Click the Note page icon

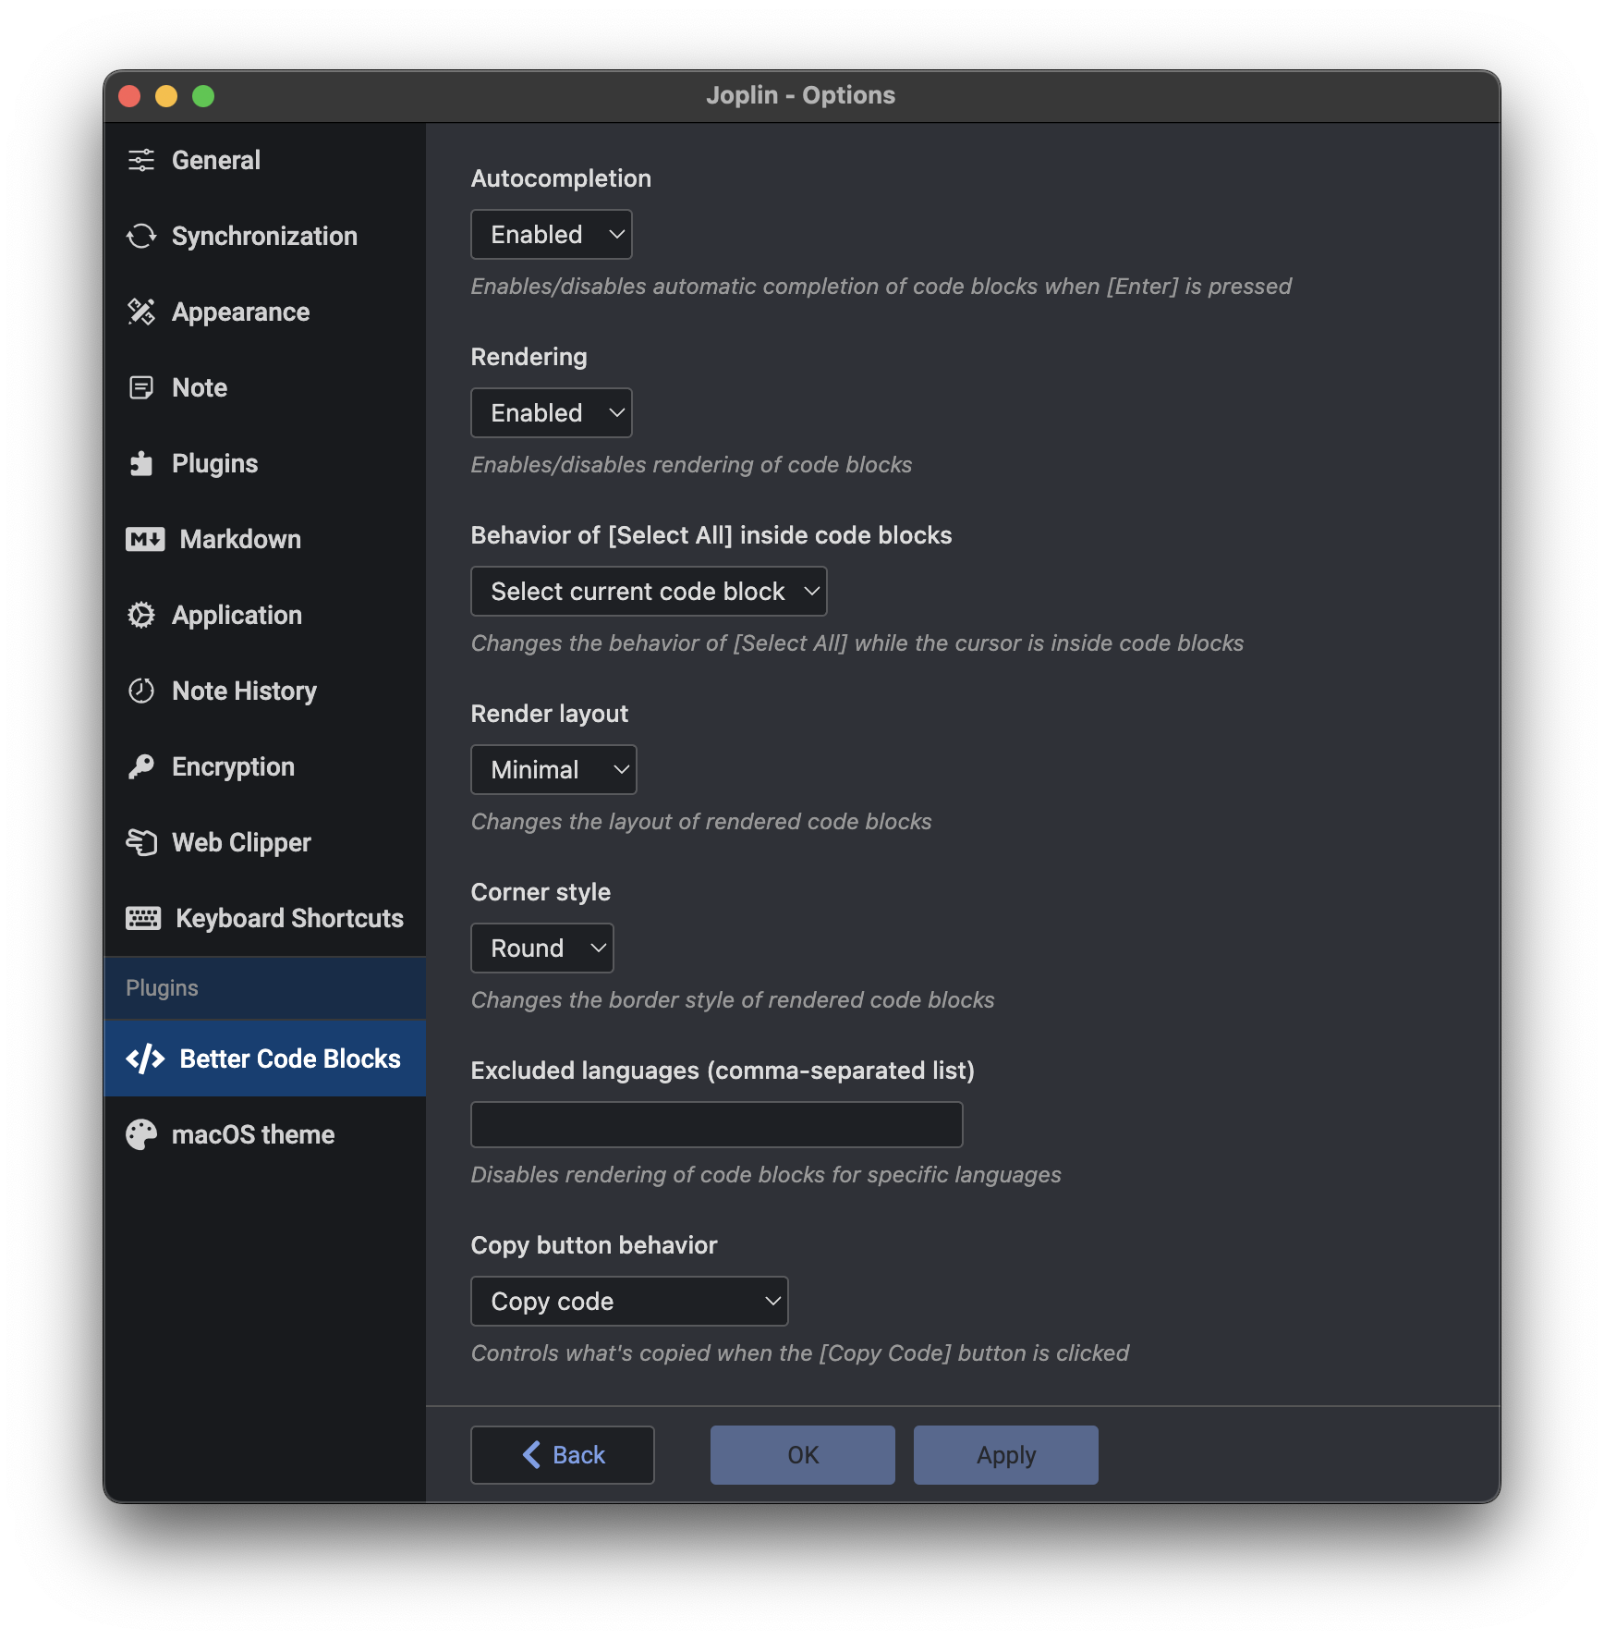[141, 387]
